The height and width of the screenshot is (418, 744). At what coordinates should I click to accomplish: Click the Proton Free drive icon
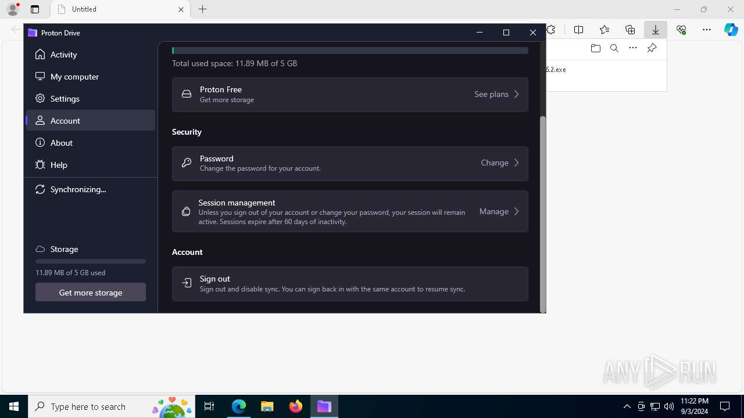click(x=187, y=94)
